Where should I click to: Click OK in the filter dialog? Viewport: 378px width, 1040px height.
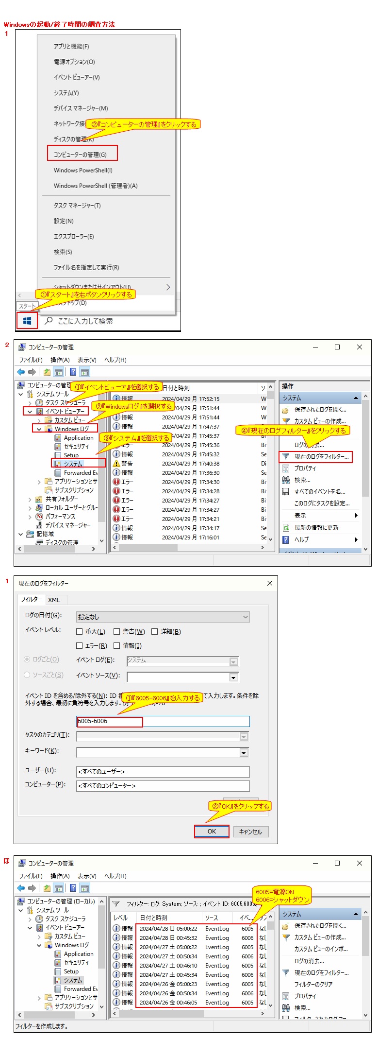pyautogui.click(x=212, y=832)
